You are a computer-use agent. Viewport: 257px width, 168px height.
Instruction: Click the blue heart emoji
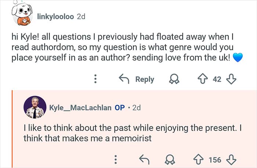[238, 58]
